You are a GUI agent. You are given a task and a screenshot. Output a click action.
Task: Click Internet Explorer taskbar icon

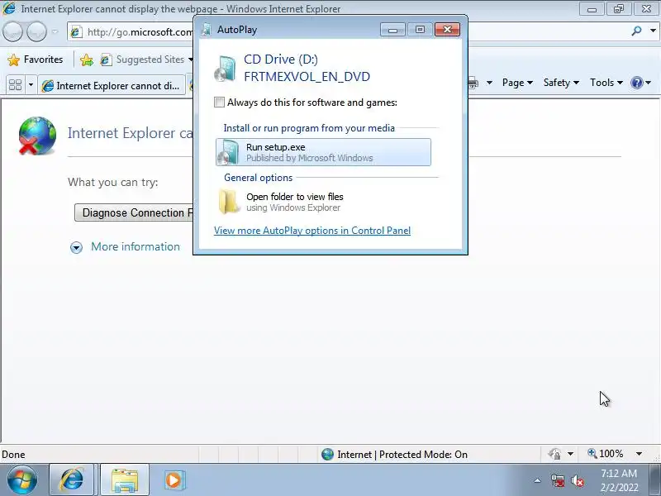pos(72,480)
